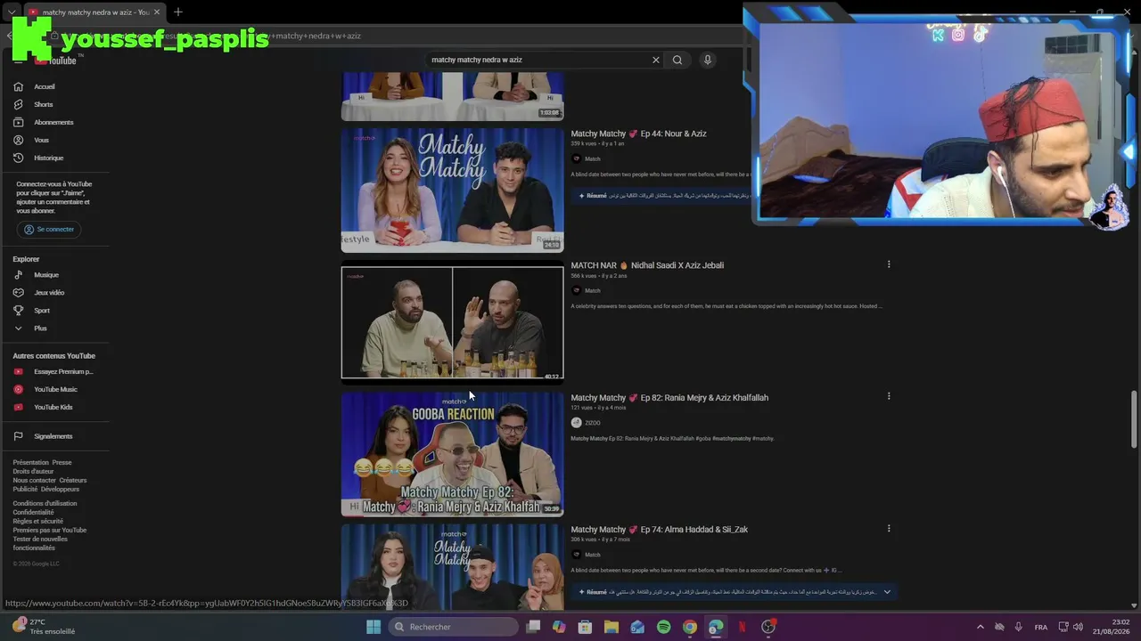The height and width of the screenshot is (641, 1141).
Task: Open the Résumé summary bar for Ep 44
Action: (x=660, y=196)
